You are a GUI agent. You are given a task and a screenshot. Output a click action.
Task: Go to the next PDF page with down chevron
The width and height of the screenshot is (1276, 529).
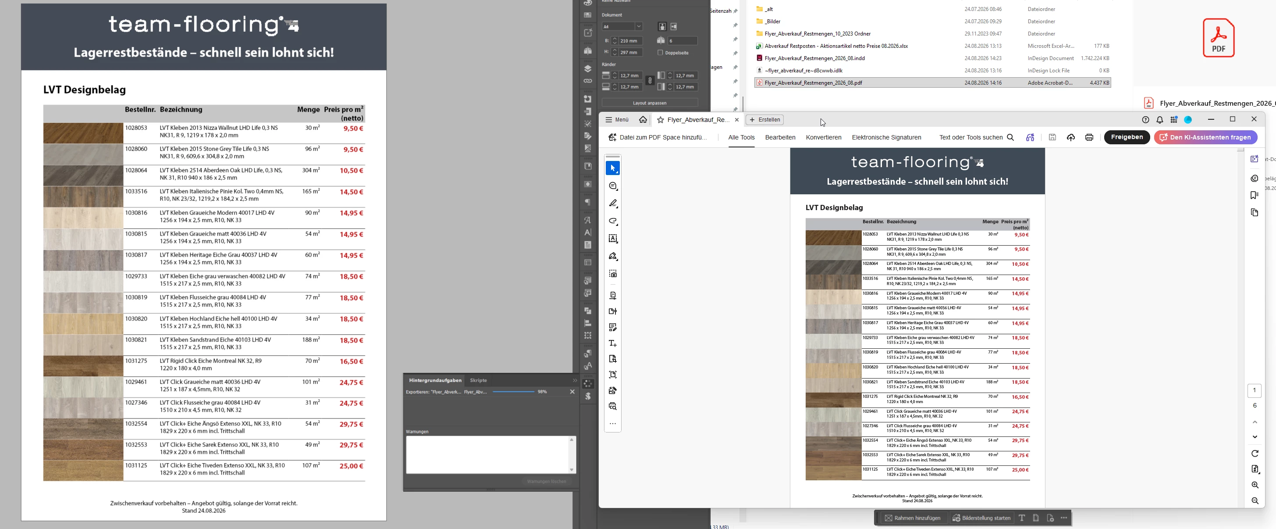[1255, 437]
